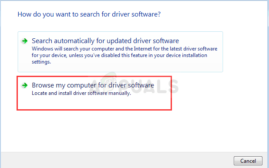Screen dimensions: 269x168
Task: Click the 'Locate and install driver software manually' text
Action: [81, 93]
